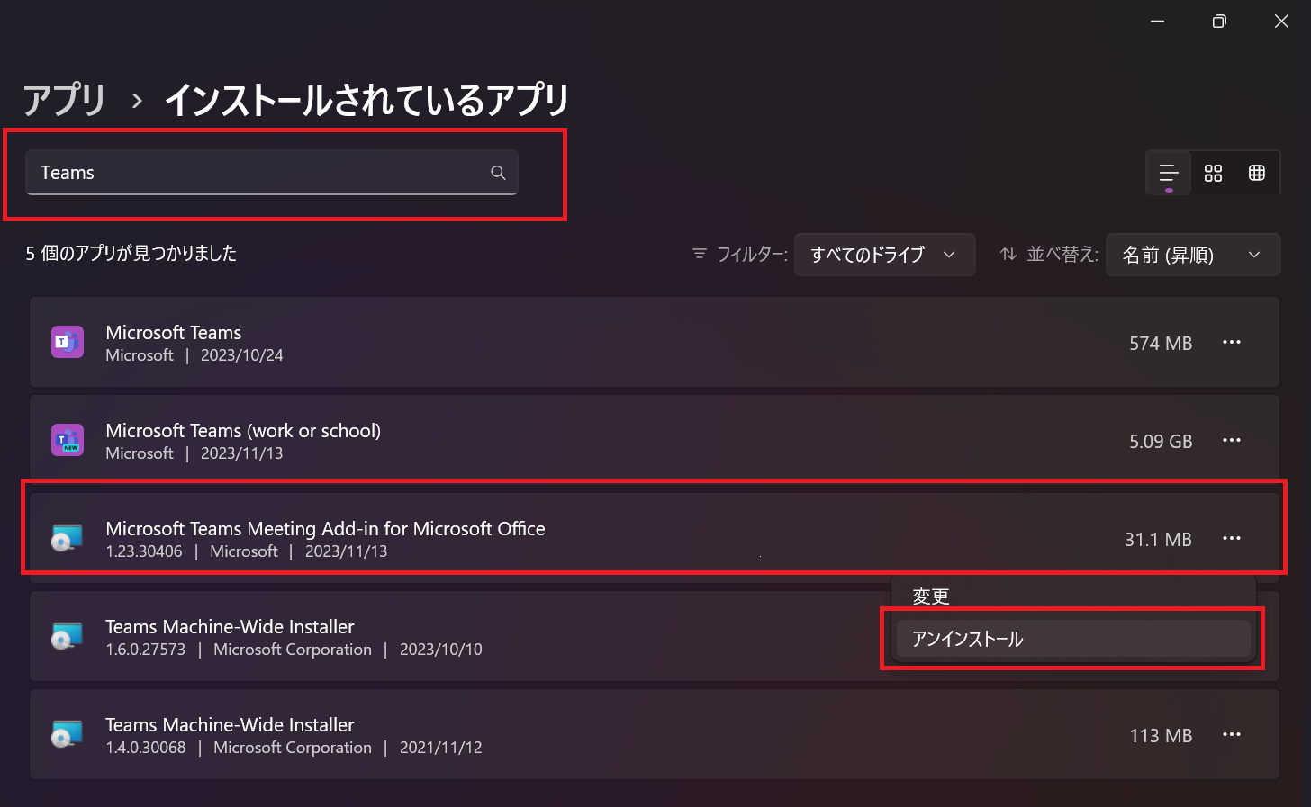The image size is (1311, 807).
Task: Click the 5.09 GB size value
Action: point(1161,442)
